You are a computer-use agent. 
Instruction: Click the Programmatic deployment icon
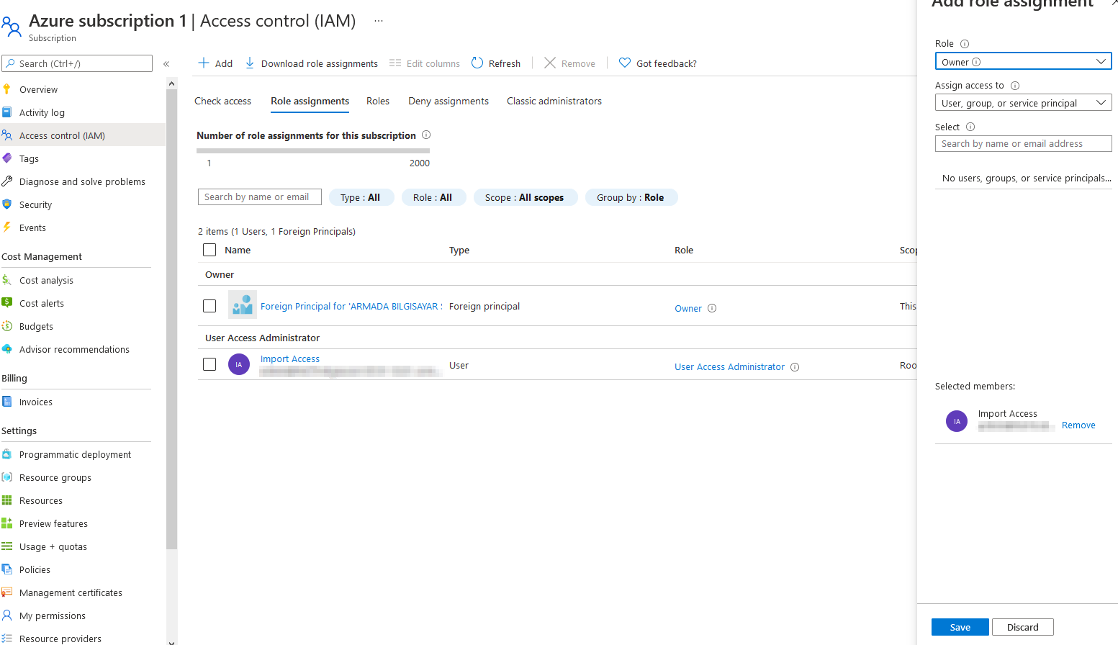(x=6, y=454)
